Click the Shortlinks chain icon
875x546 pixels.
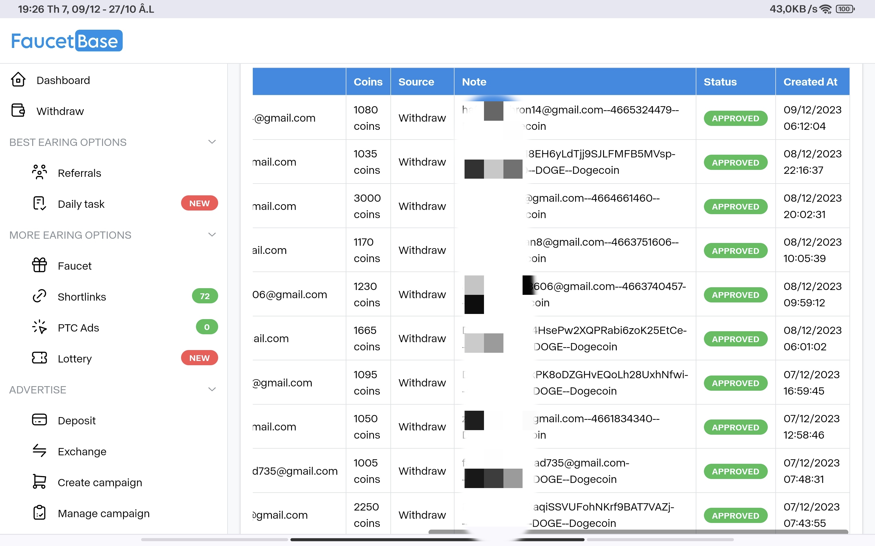(39, 296)
